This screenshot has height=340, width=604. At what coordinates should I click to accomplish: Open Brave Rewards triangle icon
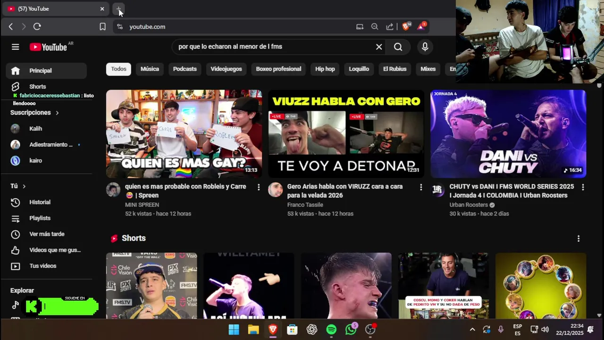[421, 26]
